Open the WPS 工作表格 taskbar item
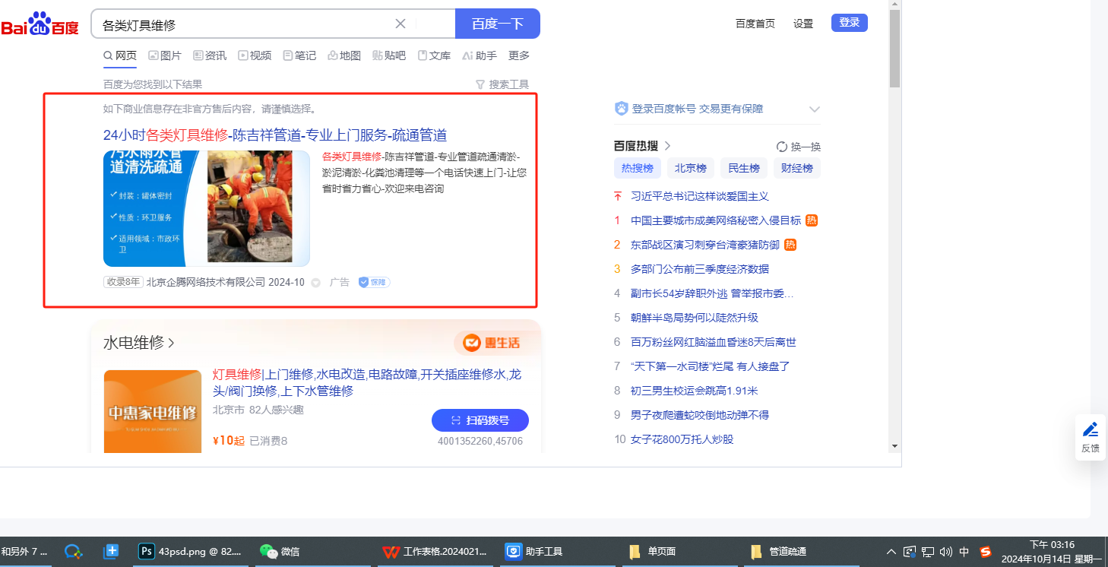Image resolution: width=1108 pixels, height=567 pixels. pyautogui.click(x=434, y=552)
